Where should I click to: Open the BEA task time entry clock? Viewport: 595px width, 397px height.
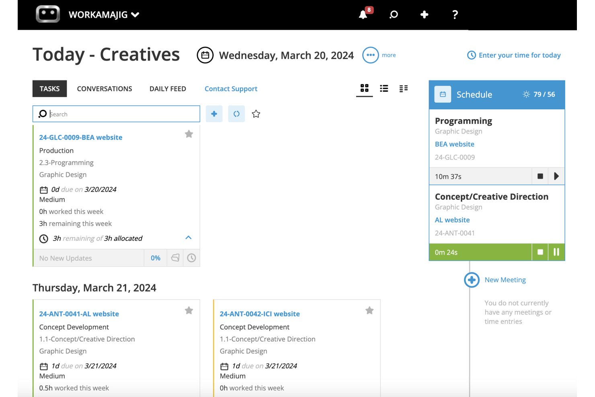point(191,258)
